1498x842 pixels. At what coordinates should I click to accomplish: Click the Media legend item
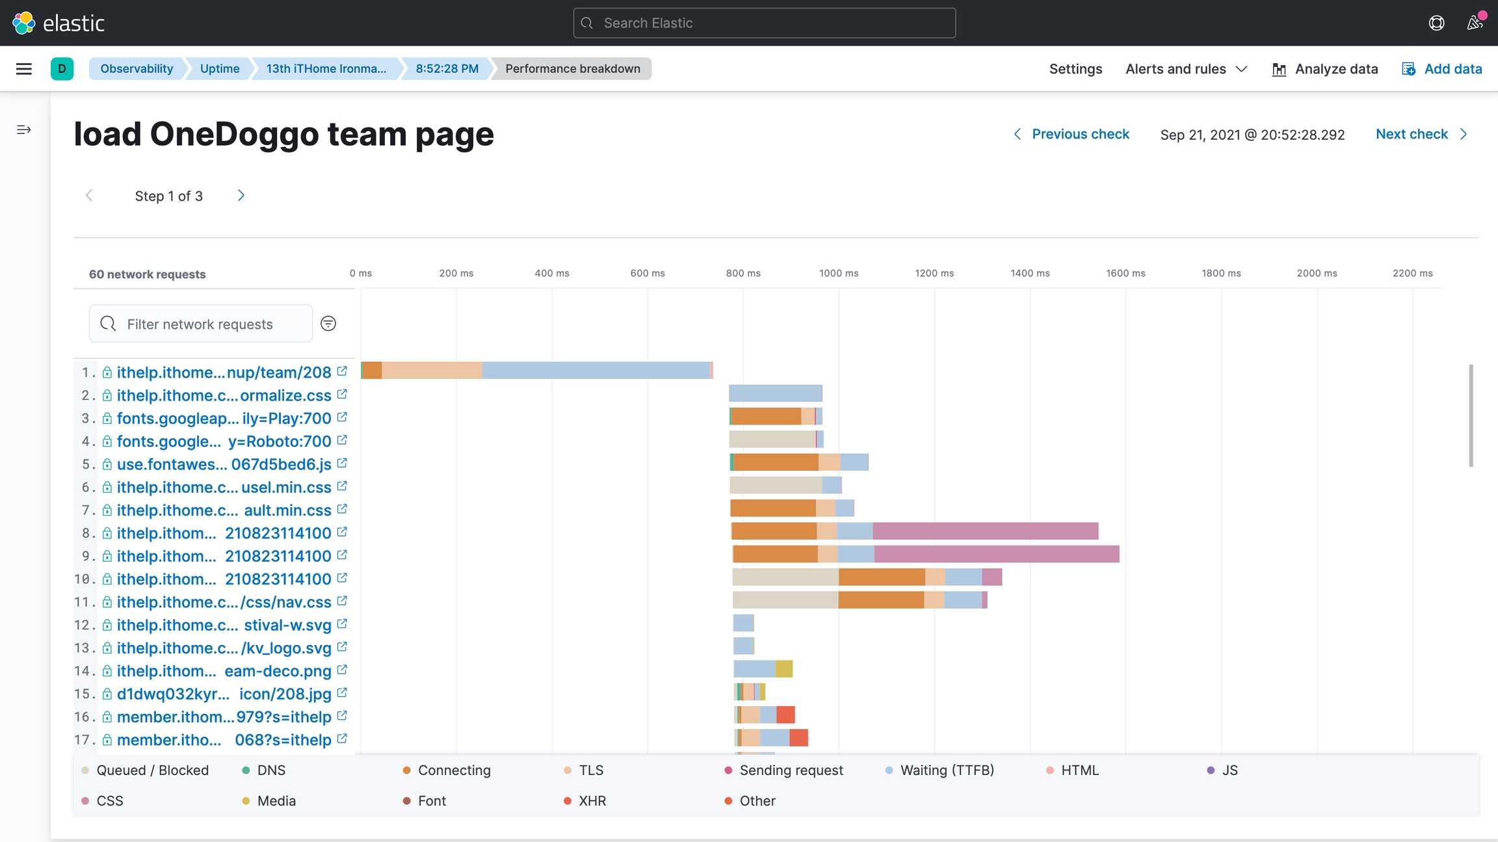269,800
